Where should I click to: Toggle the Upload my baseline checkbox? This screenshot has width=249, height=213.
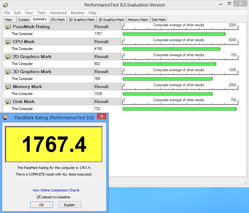38,197
